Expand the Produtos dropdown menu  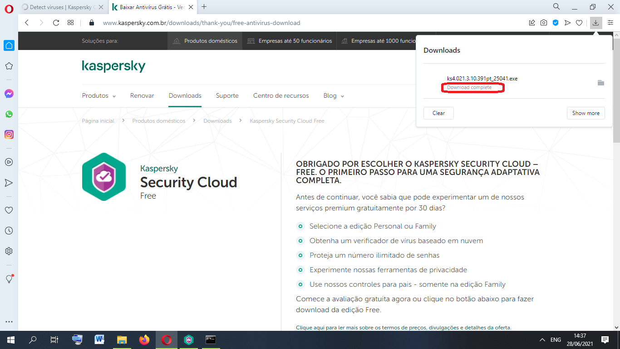(99, 95)
